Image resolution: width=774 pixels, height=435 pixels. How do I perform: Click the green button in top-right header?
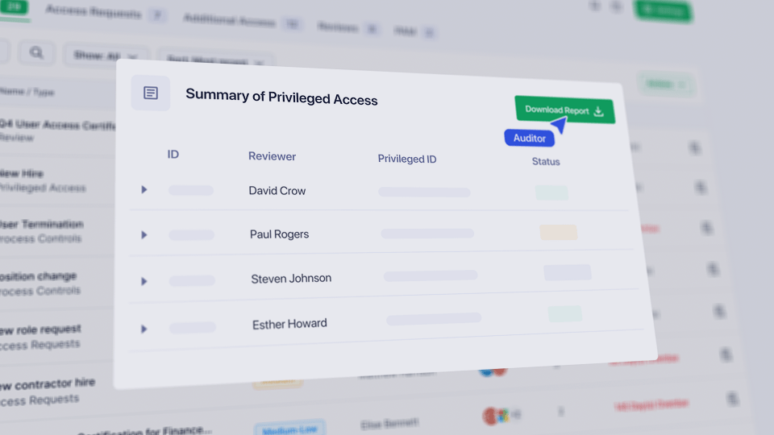click(664, 10)
